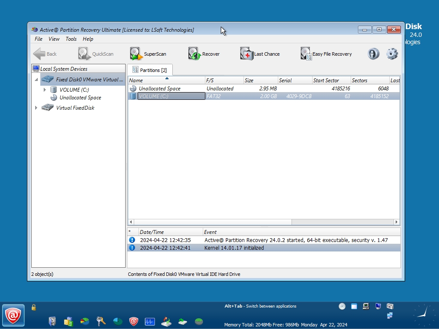Screen dimensions: 439x329
Task: Open the File menu
Action: click(39, 39)
